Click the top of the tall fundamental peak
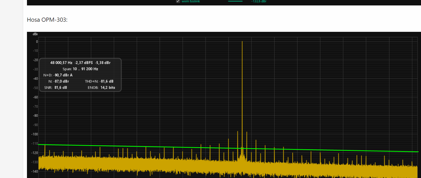Viewport: 421px width, 178px height. coord(242,42)
